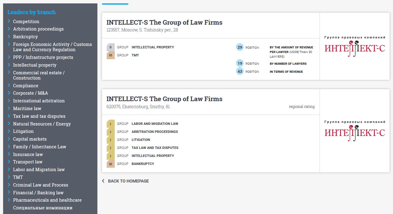
Task: Open Commercial real estate / Construction link
Action: (x=39, y=75)
